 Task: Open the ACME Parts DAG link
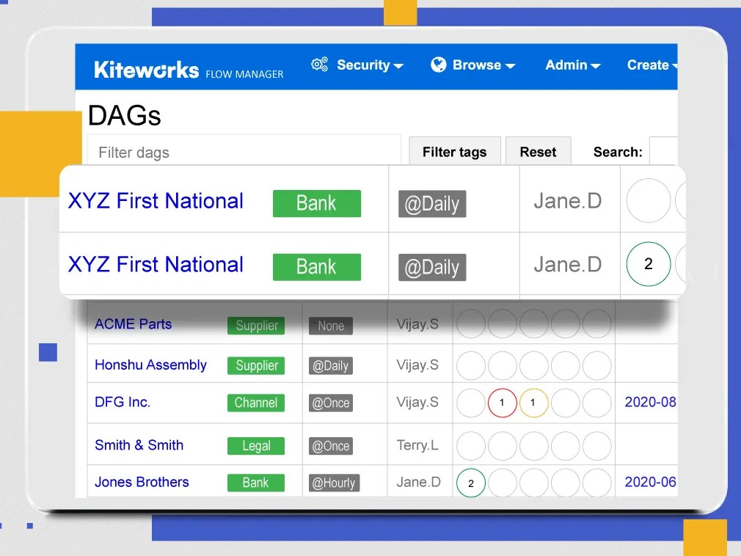click(133, 324)
